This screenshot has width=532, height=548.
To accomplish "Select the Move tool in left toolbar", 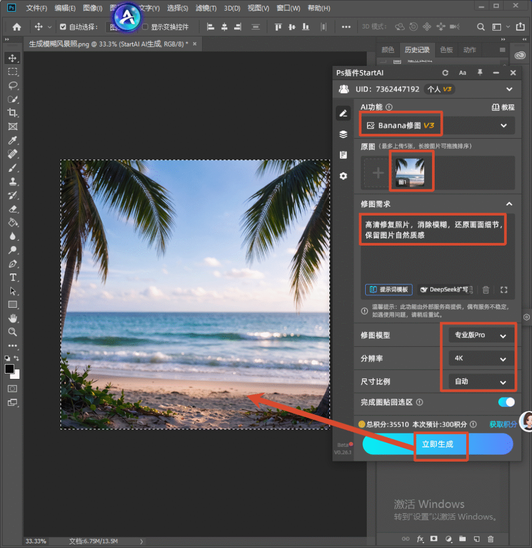I will pyautogui.click(x=13, y=58).
